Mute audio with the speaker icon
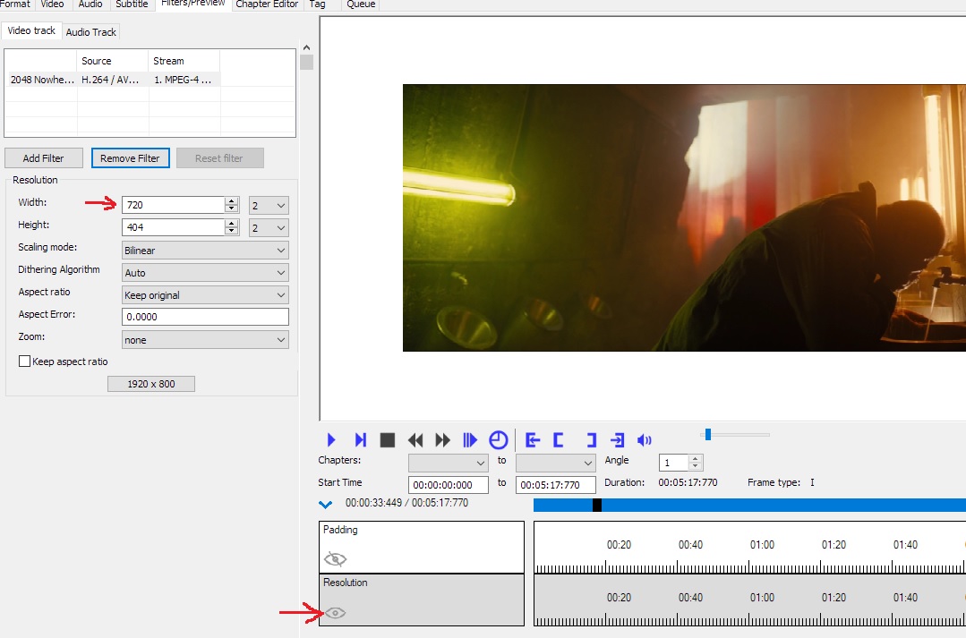The height and width of the screenshot is (638, 966). (x=645, y=439)
